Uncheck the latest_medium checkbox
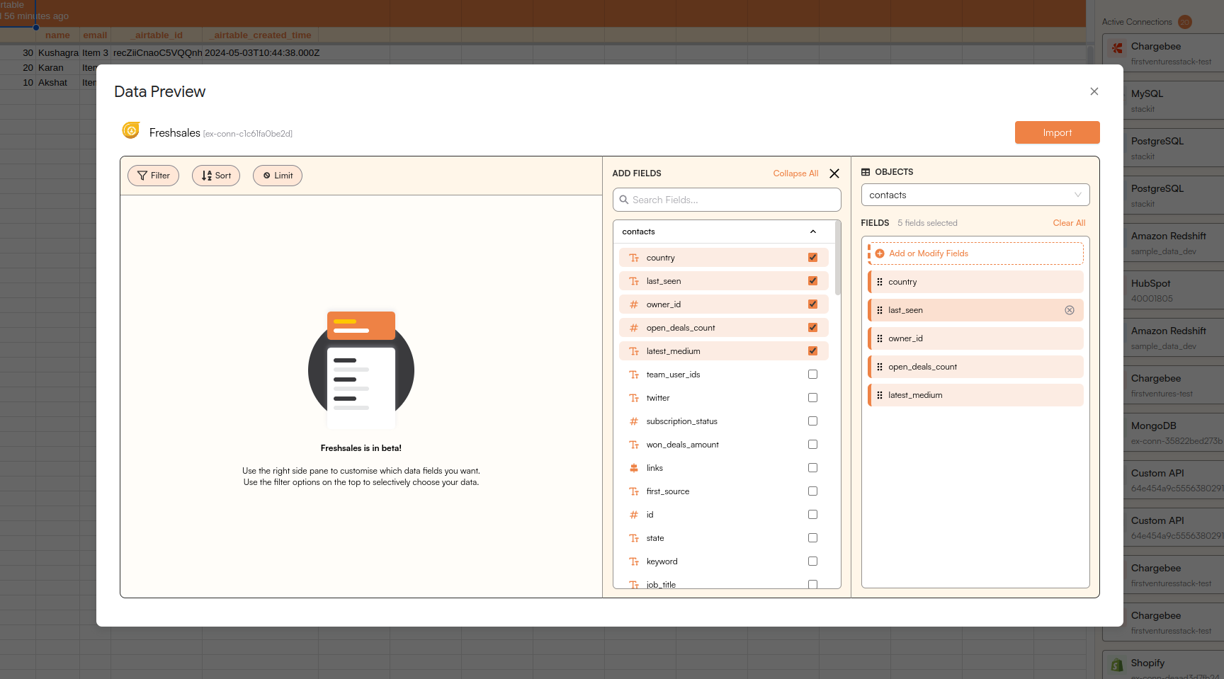Viewport: 1224px width, 679px height. (x=812, y=351)
